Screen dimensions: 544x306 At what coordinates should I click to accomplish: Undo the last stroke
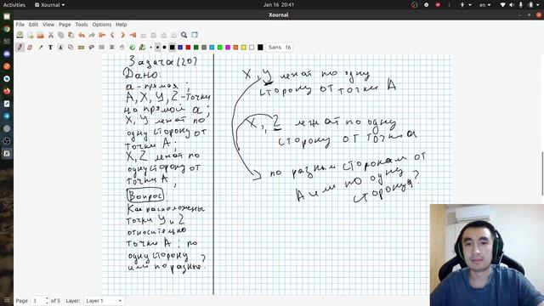[x=82, y=35]
